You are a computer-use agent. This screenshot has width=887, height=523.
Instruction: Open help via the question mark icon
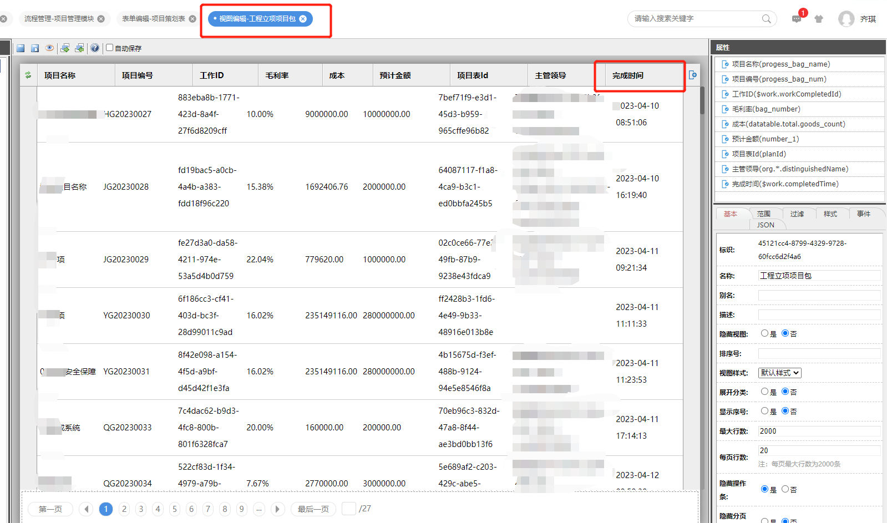tap(95, 48)
